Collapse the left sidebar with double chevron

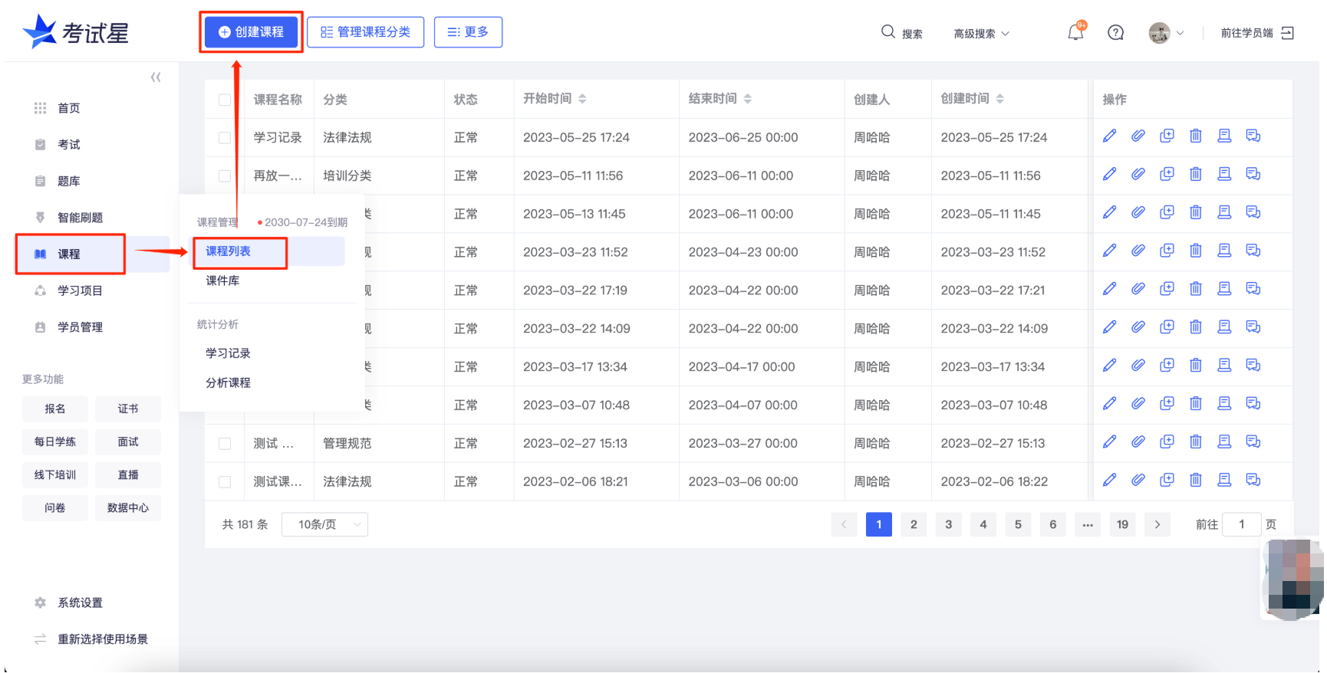click(156, 77)
